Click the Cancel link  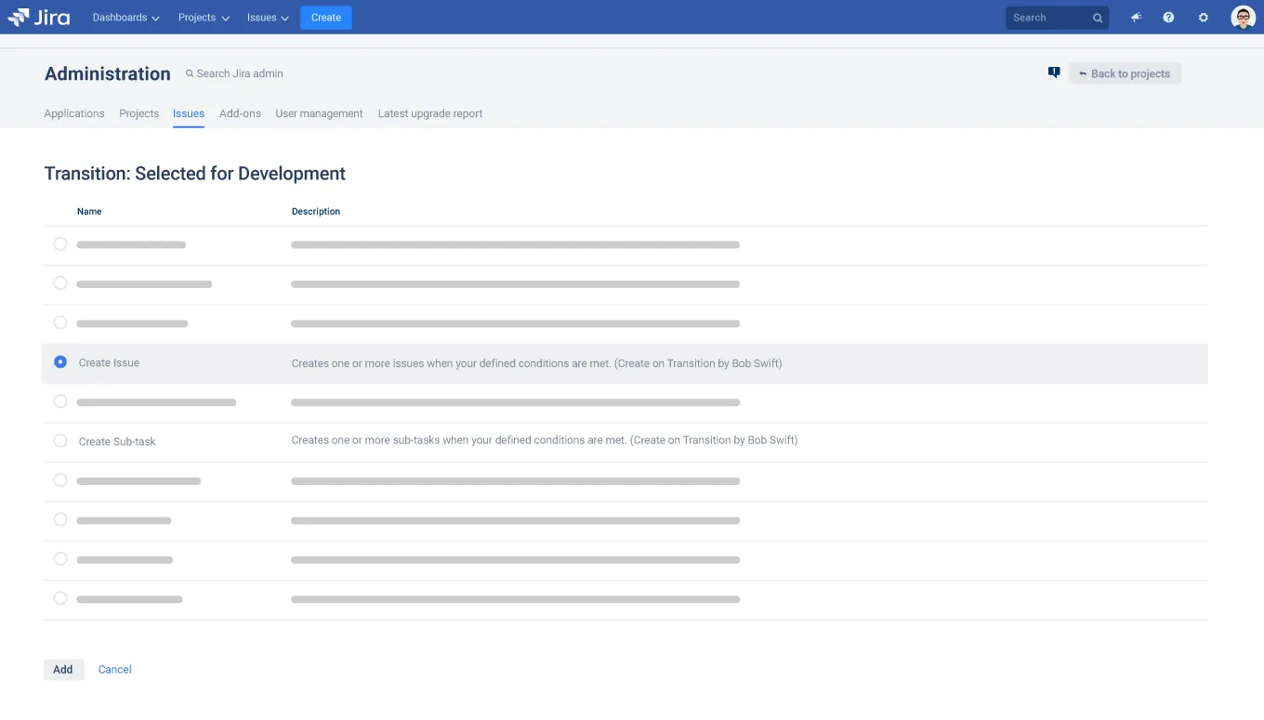point(115,669)
